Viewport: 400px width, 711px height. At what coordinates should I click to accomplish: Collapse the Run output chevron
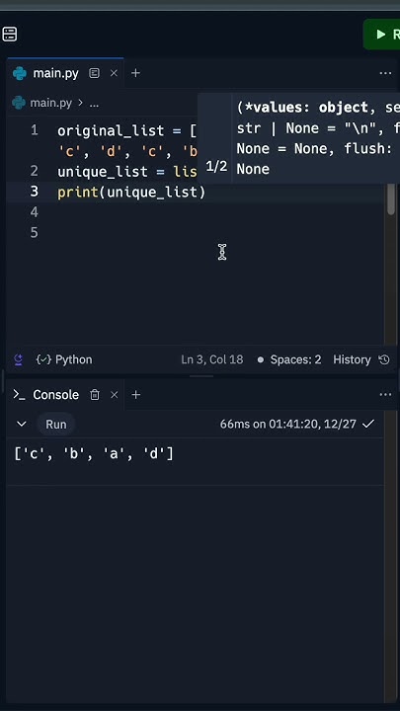coord(21,424)
